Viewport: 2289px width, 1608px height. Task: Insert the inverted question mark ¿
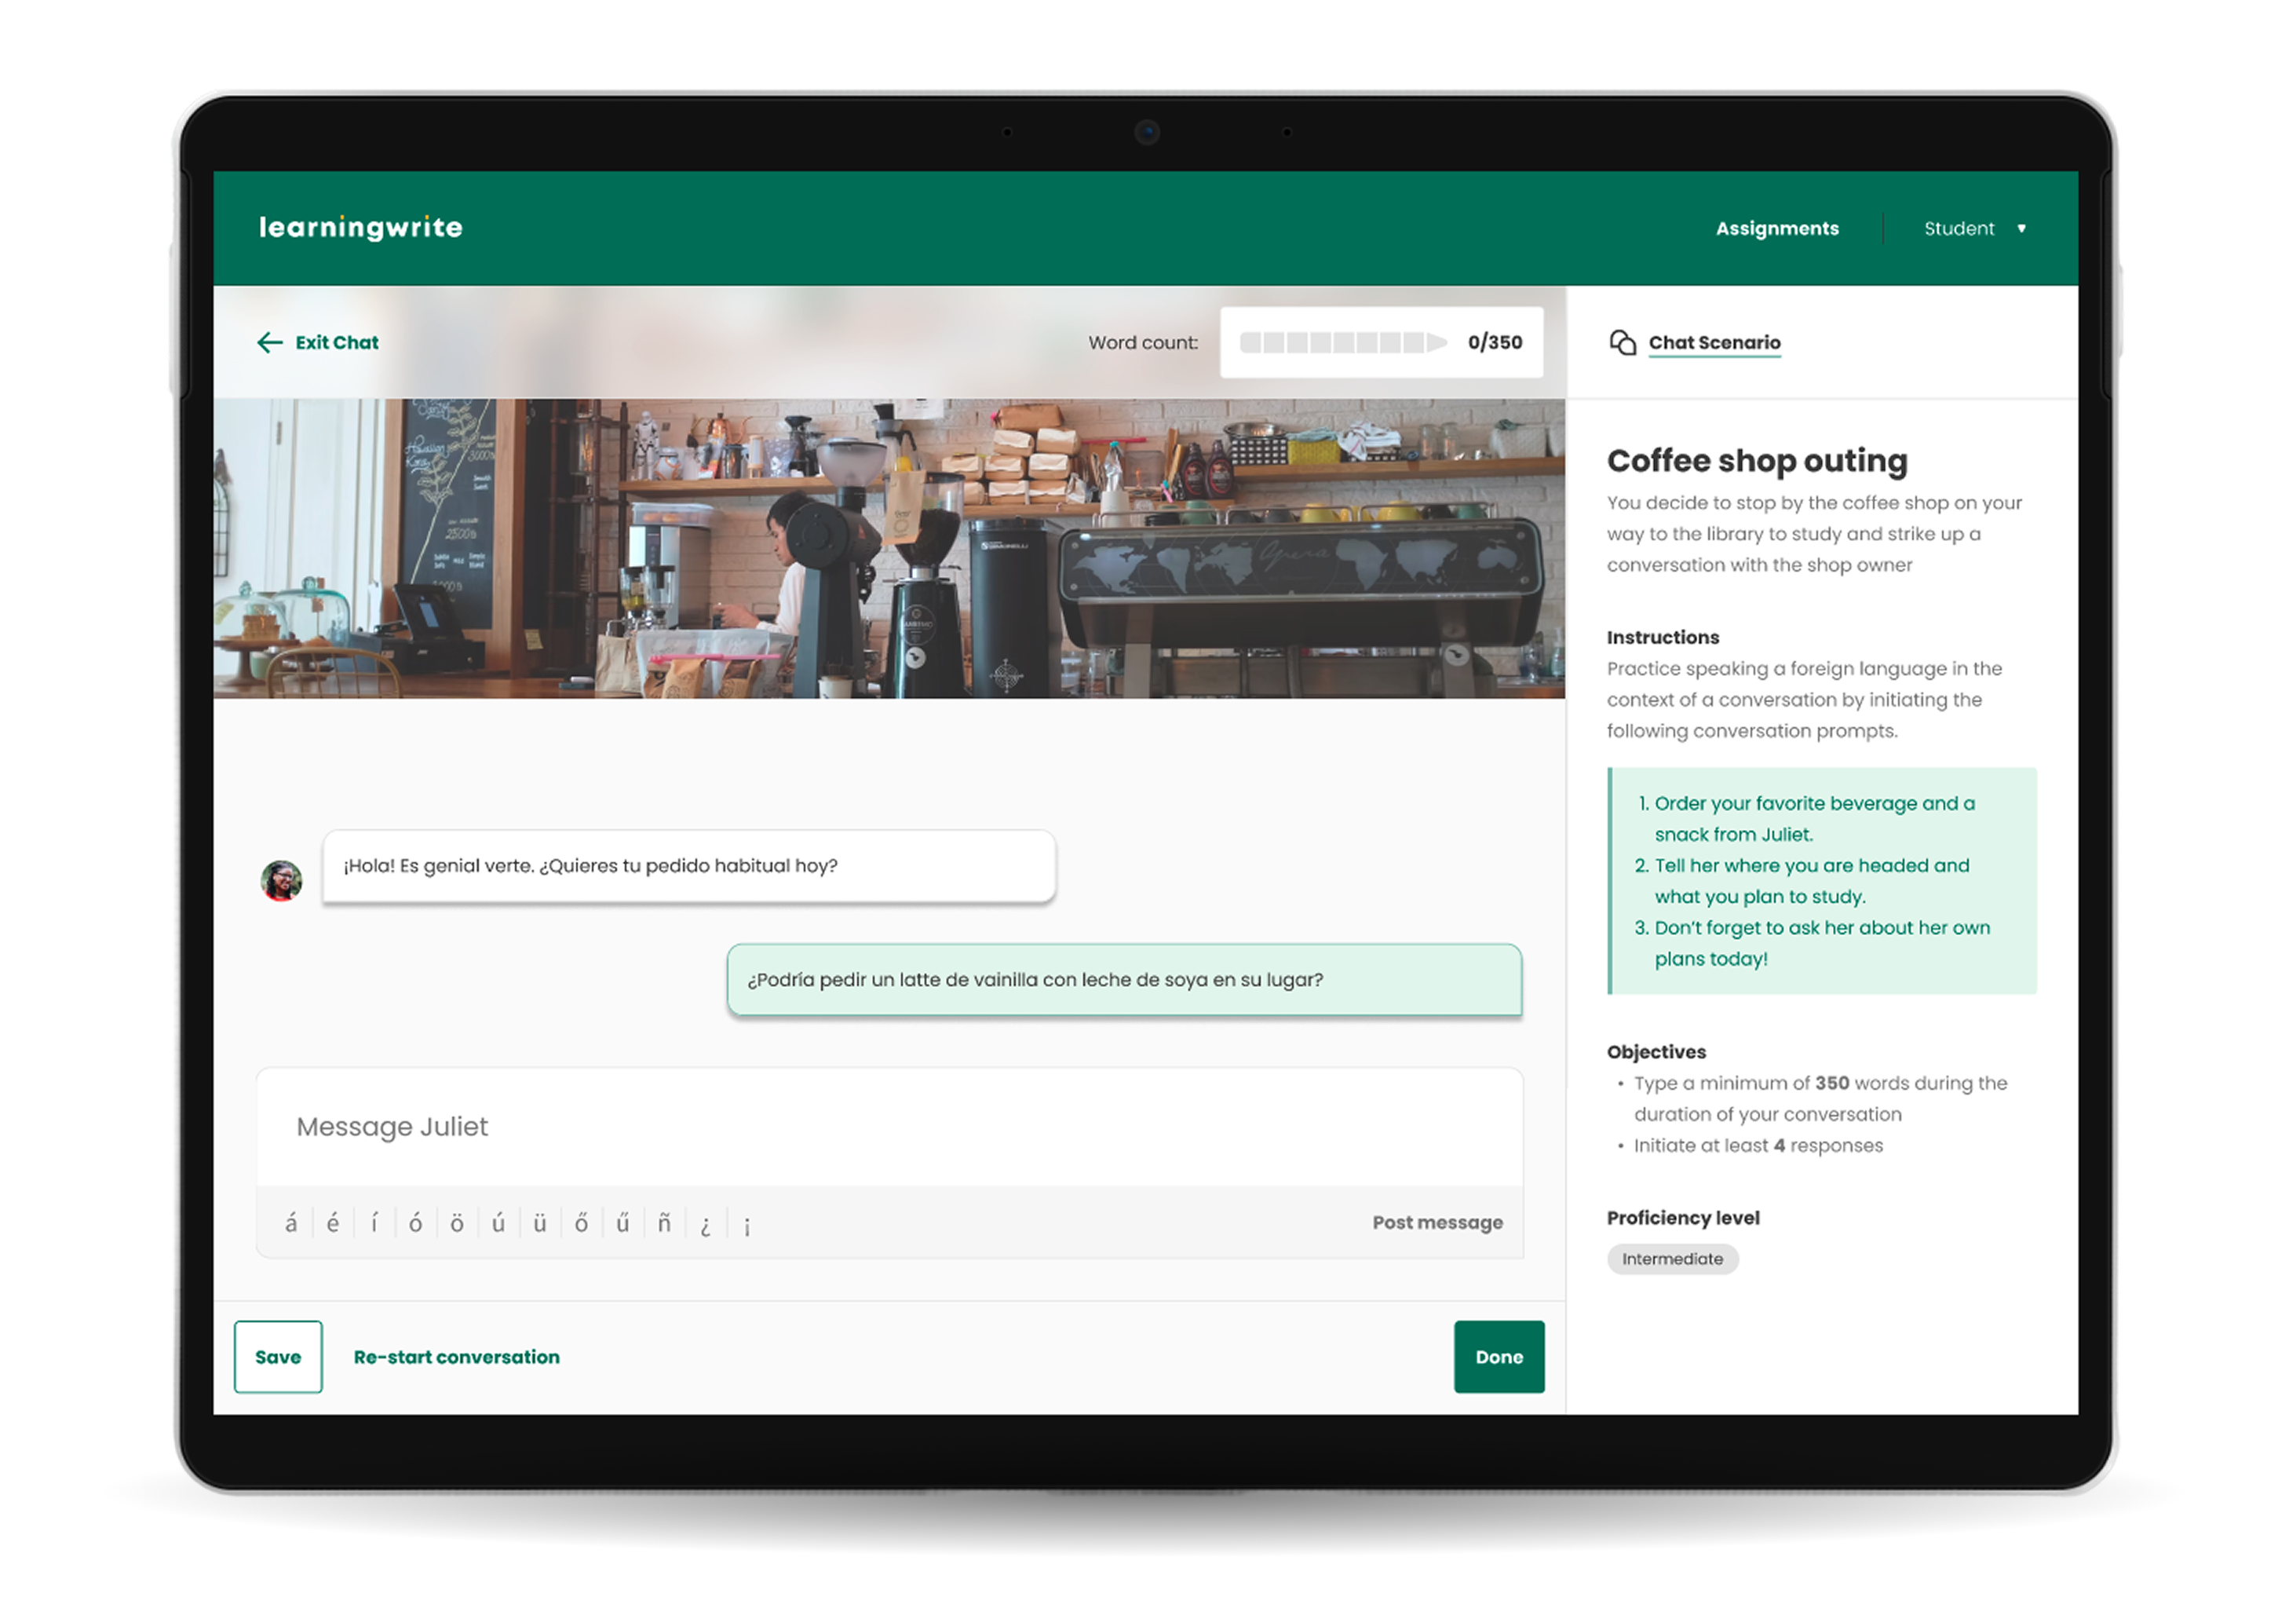pyautogui.click(x=706, y=1224)
